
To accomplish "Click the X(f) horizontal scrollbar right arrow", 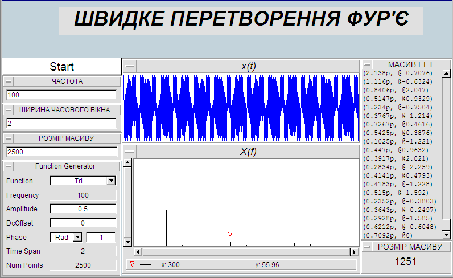I will pos(354,252).
